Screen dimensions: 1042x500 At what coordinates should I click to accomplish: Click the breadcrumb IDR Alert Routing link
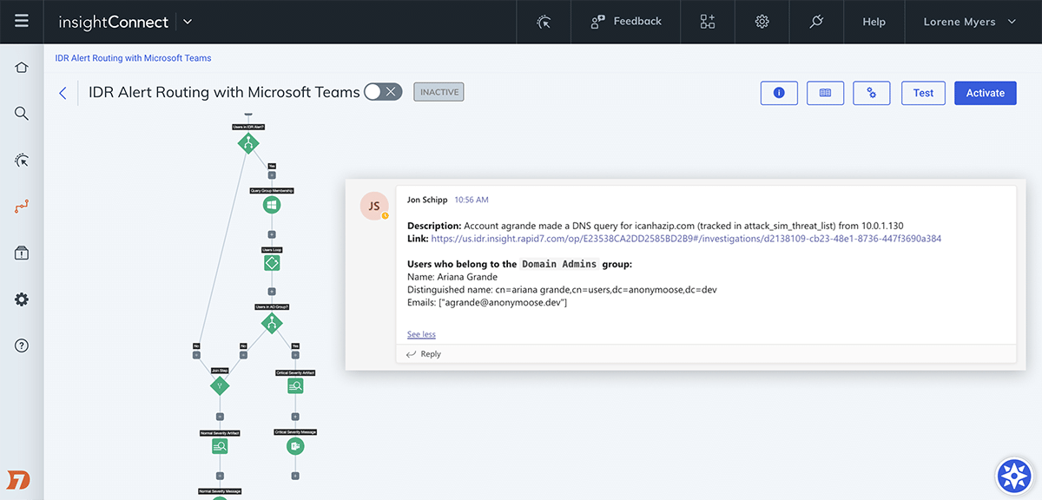tap(133, 58)
